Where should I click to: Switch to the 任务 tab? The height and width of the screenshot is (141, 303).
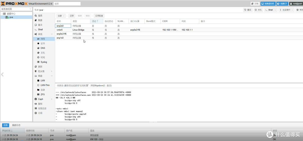[x=5, y=125]
